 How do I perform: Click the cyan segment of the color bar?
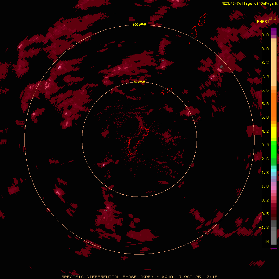[274, 170]
